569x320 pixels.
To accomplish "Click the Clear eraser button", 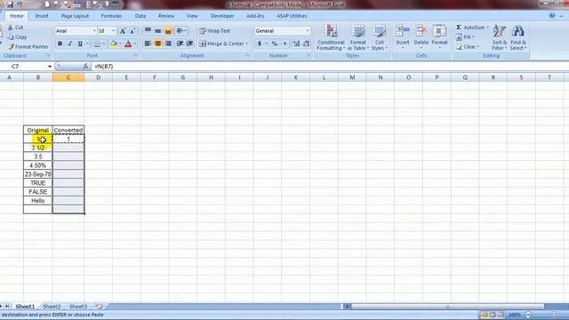I will coord(468,47).
